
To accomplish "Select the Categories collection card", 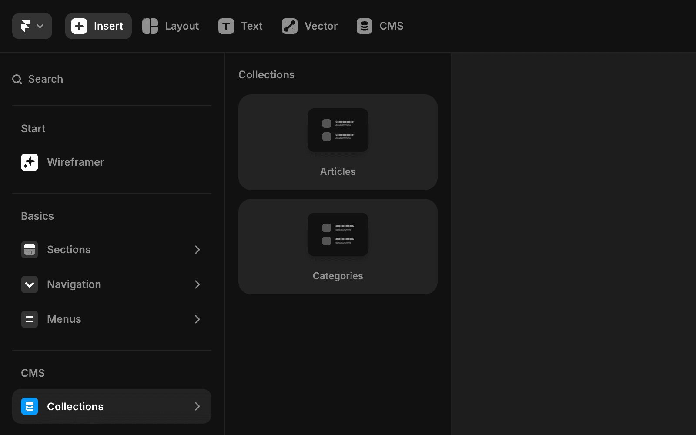I will [x=338, y=247].
